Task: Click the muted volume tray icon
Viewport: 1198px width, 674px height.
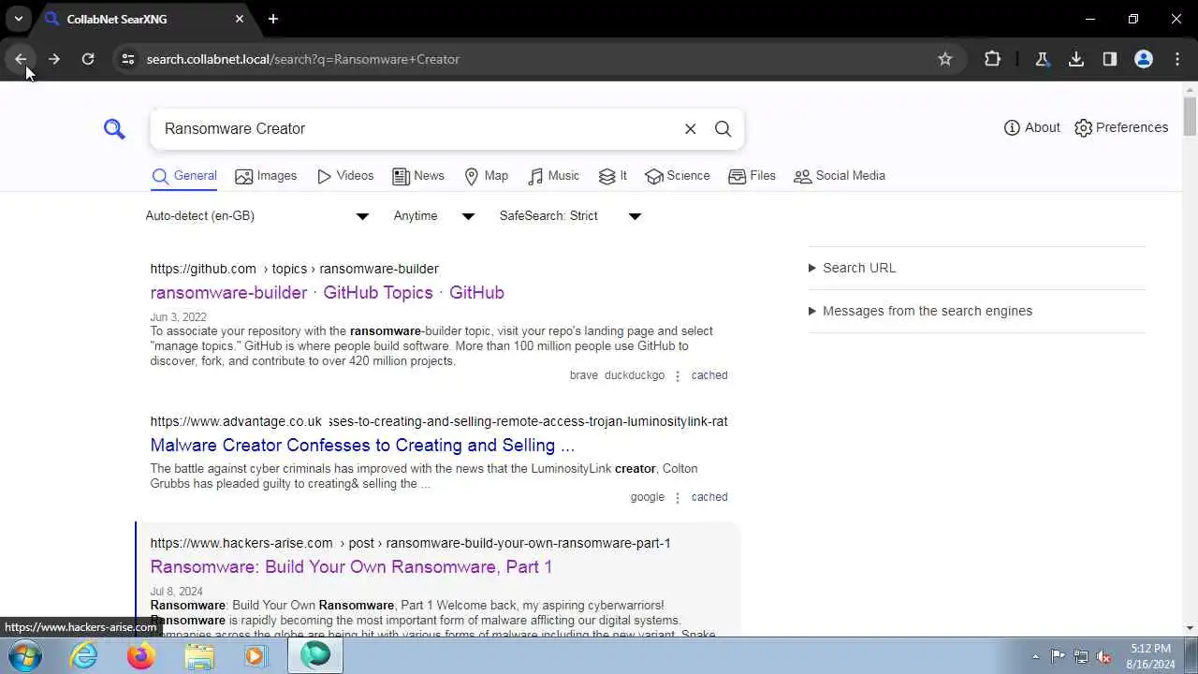Action: [1104, 656]
